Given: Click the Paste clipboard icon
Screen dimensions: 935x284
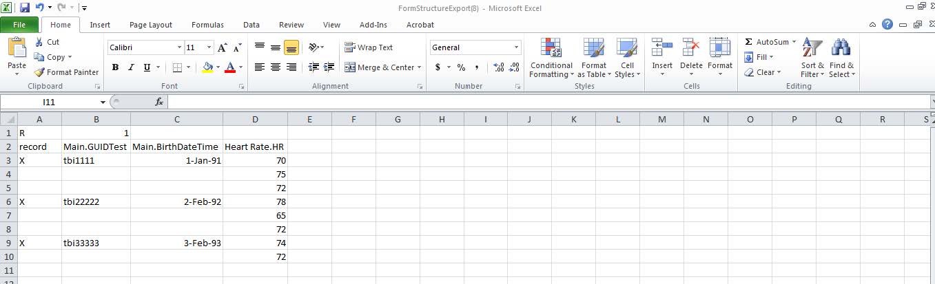Looking at the screenshot, I should click(17, 49).
